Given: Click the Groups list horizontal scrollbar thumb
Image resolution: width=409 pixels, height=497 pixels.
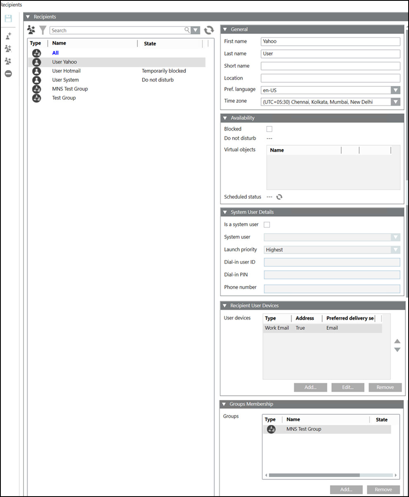Looking at the screenshot, I should click(x=314, y=475).
